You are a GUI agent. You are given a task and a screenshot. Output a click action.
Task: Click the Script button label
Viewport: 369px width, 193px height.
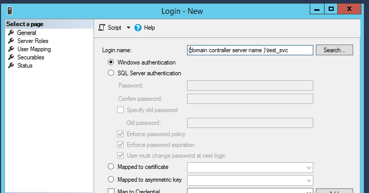(x=114, y=28)
